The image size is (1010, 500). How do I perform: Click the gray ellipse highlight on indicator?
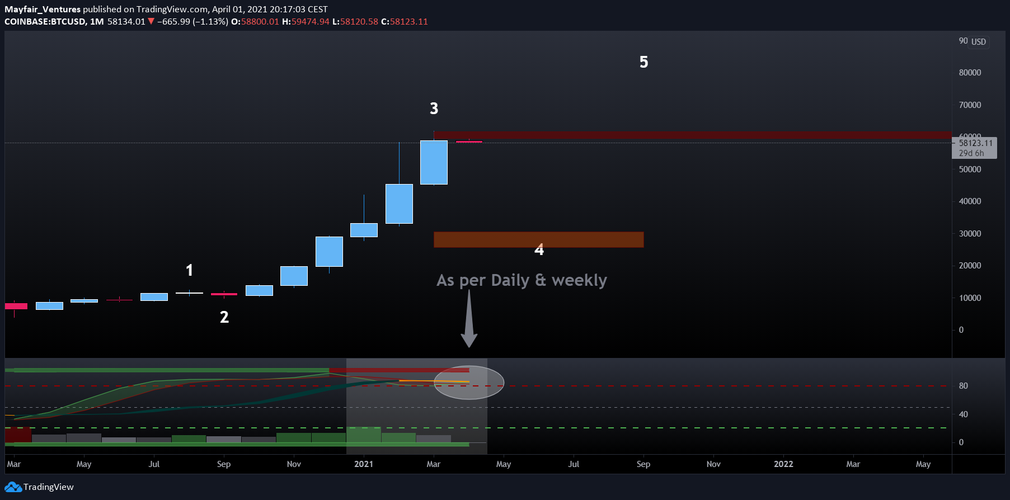click(469, 383)
